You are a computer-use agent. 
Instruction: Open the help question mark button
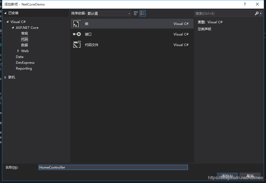[x=245, y=4]
